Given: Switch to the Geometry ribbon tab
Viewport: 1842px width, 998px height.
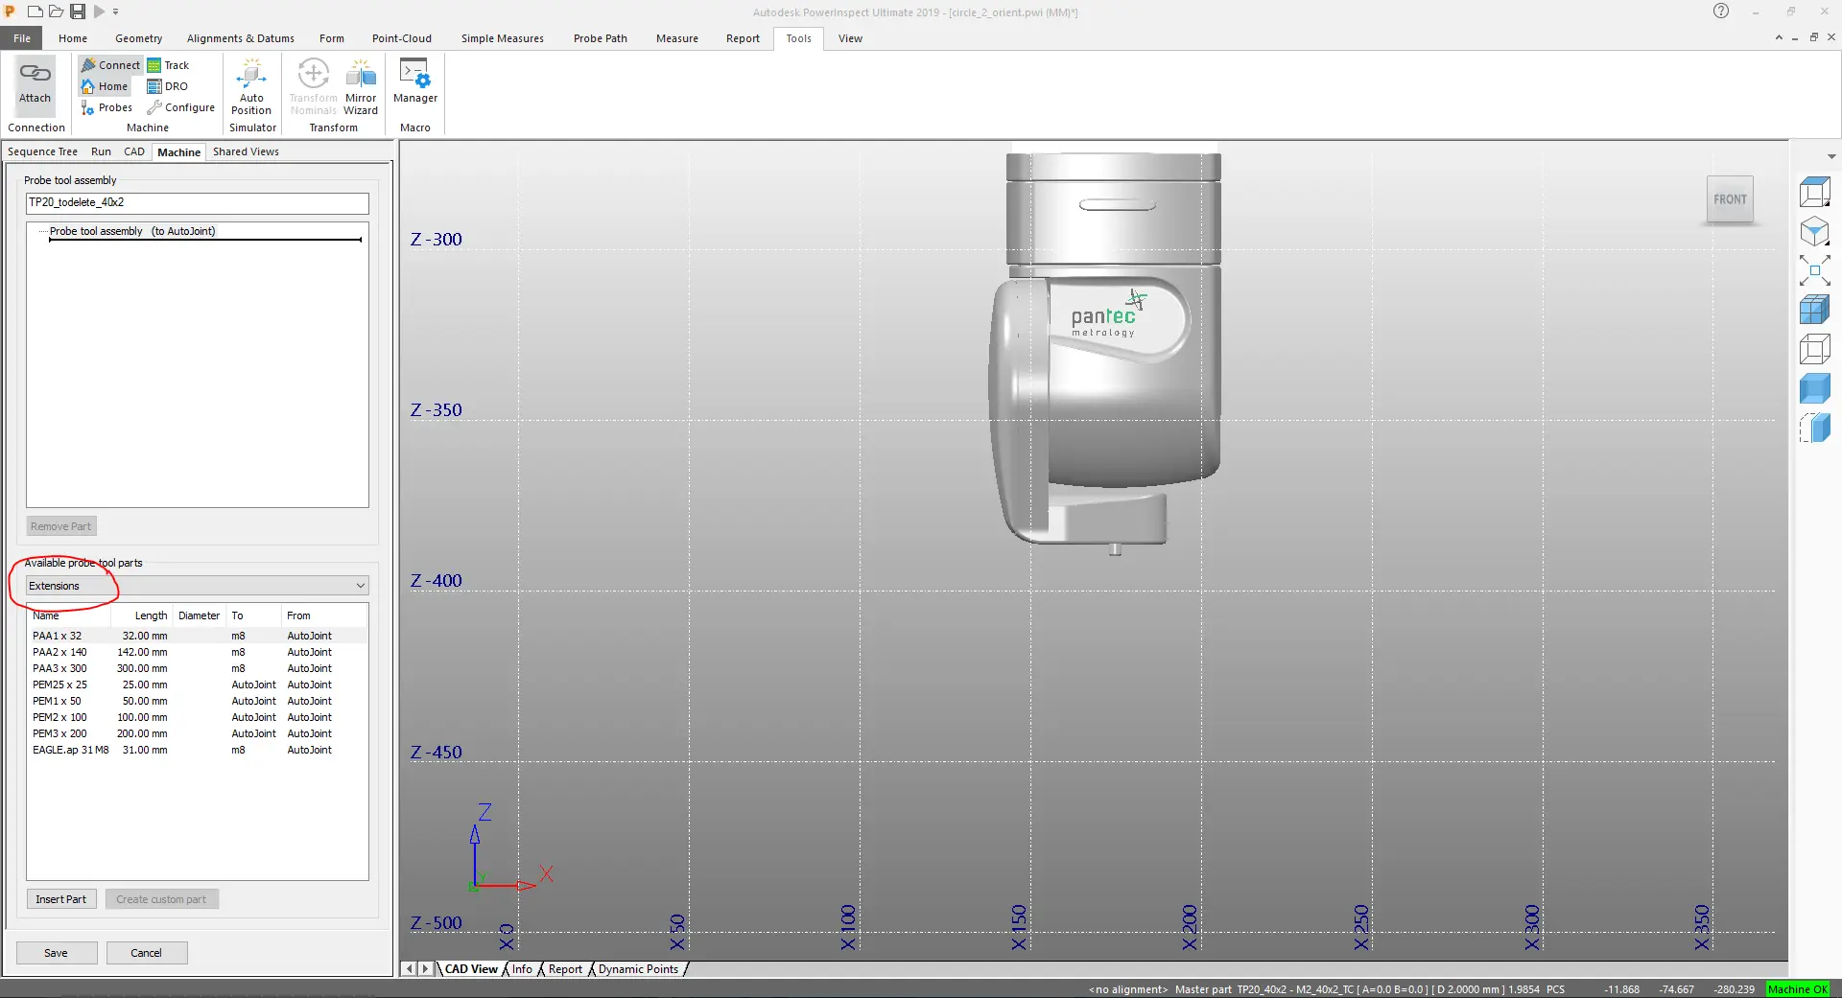Looking at the screenshot, I should [x=138, y=38].
